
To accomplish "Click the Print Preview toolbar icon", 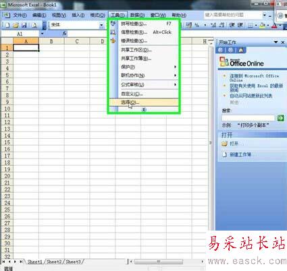I will (34, 25).
